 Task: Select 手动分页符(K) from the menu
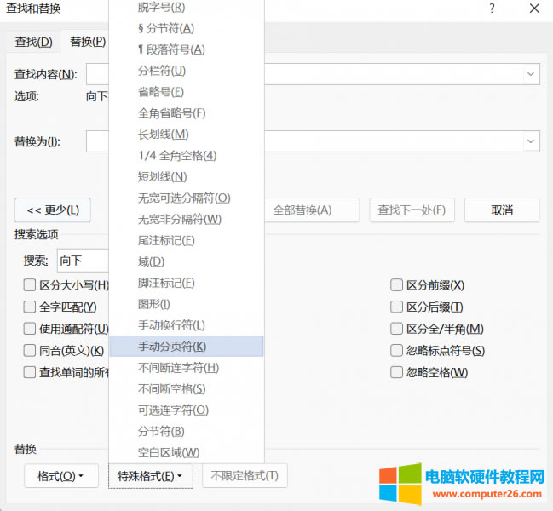pos(172,347)
